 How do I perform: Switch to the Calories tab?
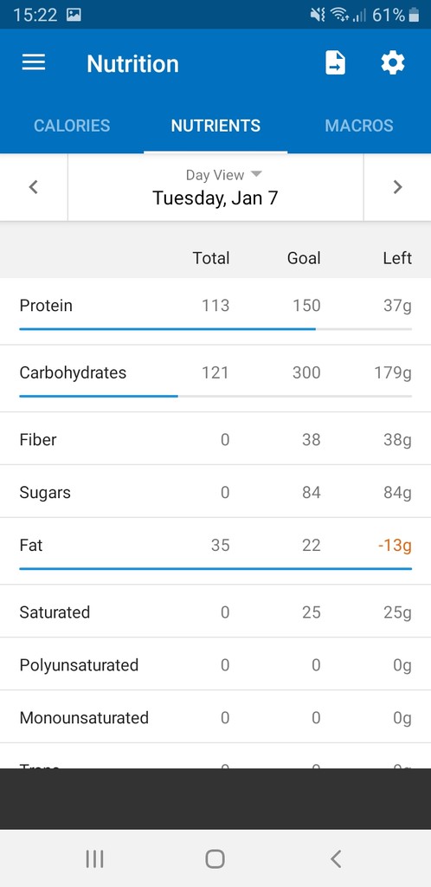pyautogui.click(x=72, y=125)
